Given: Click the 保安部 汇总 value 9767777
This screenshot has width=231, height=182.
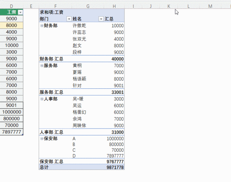Looking at the screenshot, I should (115, 161).
